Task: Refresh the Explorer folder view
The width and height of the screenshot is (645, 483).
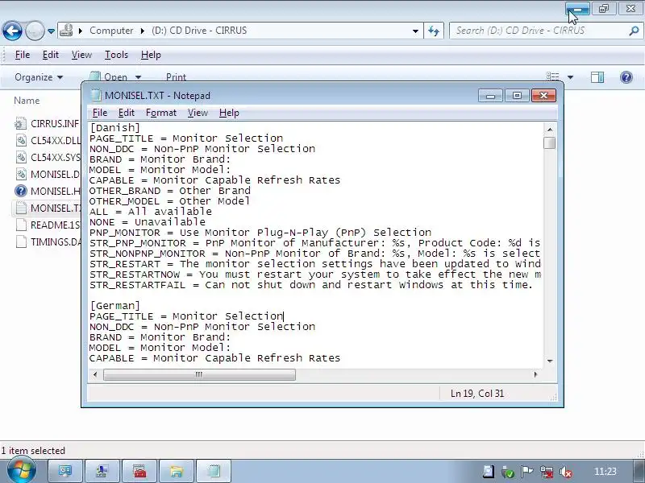Action: click(x=434, y=31)
